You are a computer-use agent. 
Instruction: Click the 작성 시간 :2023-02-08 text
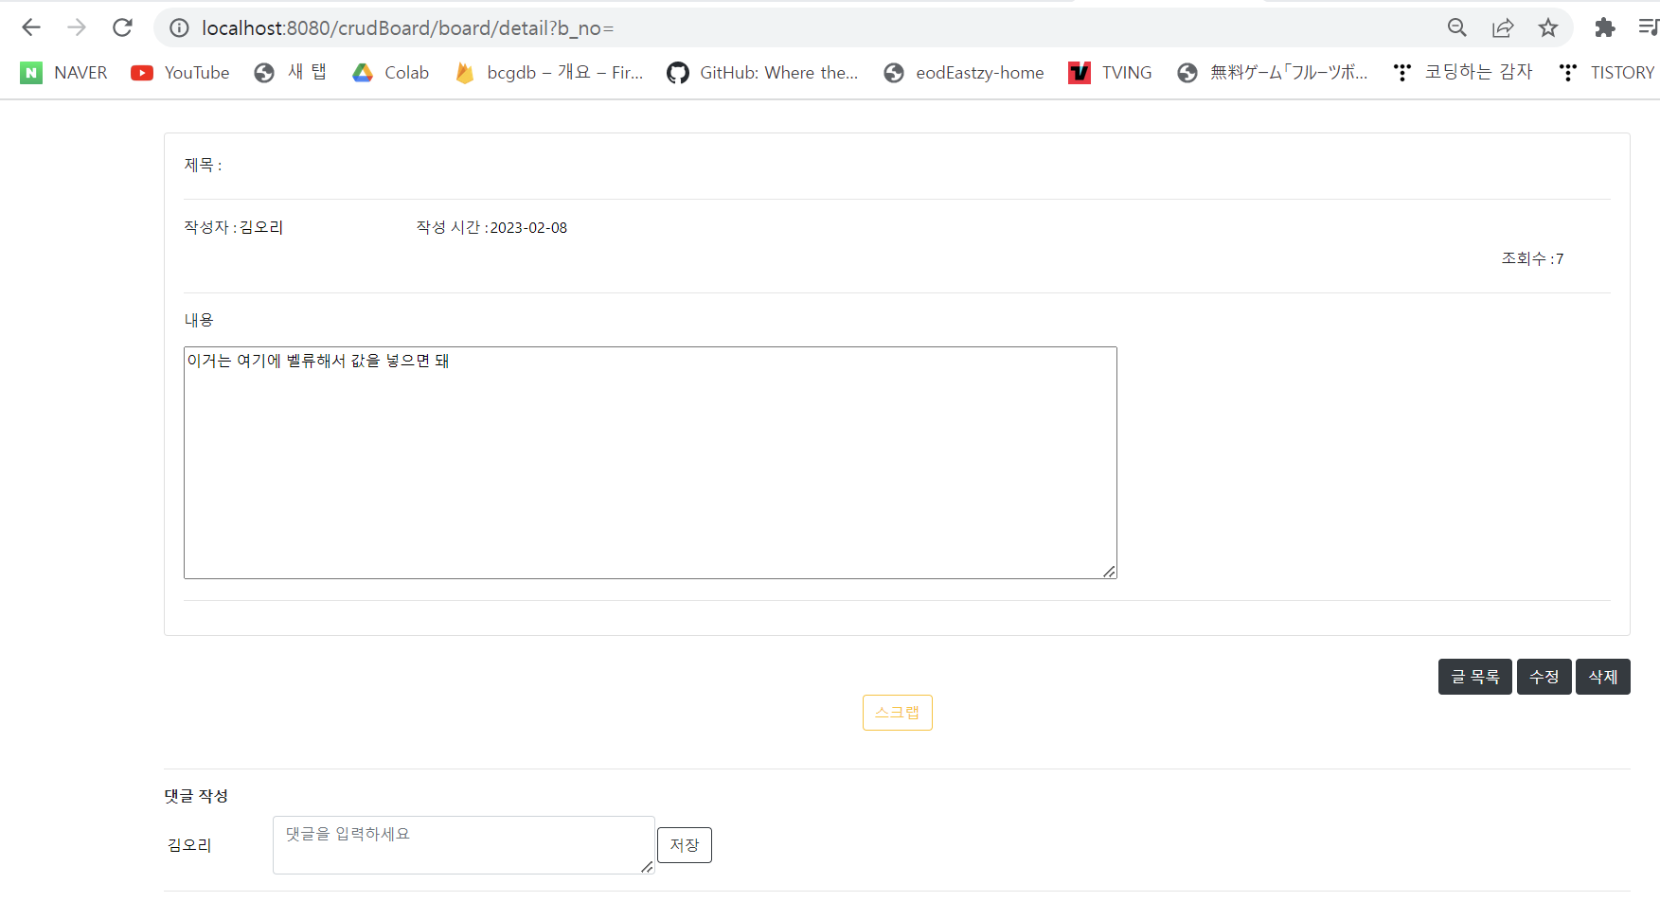(491, 227)
